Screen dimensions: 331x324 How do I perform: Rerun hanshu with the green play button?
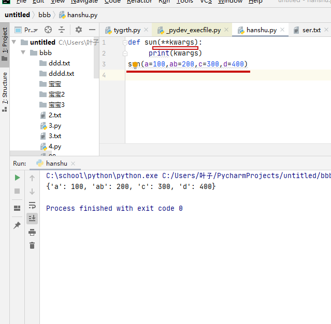pos(17,178)
